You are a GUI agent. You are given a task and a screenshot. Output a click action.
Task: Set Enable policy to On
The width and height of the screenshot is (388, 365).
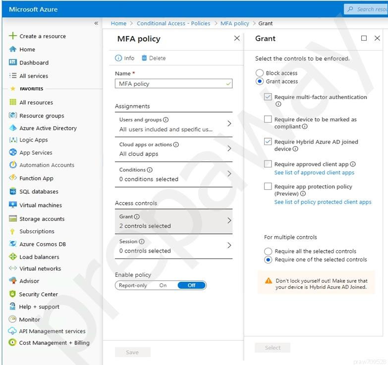pyautogui.click(x=163, y=285)
